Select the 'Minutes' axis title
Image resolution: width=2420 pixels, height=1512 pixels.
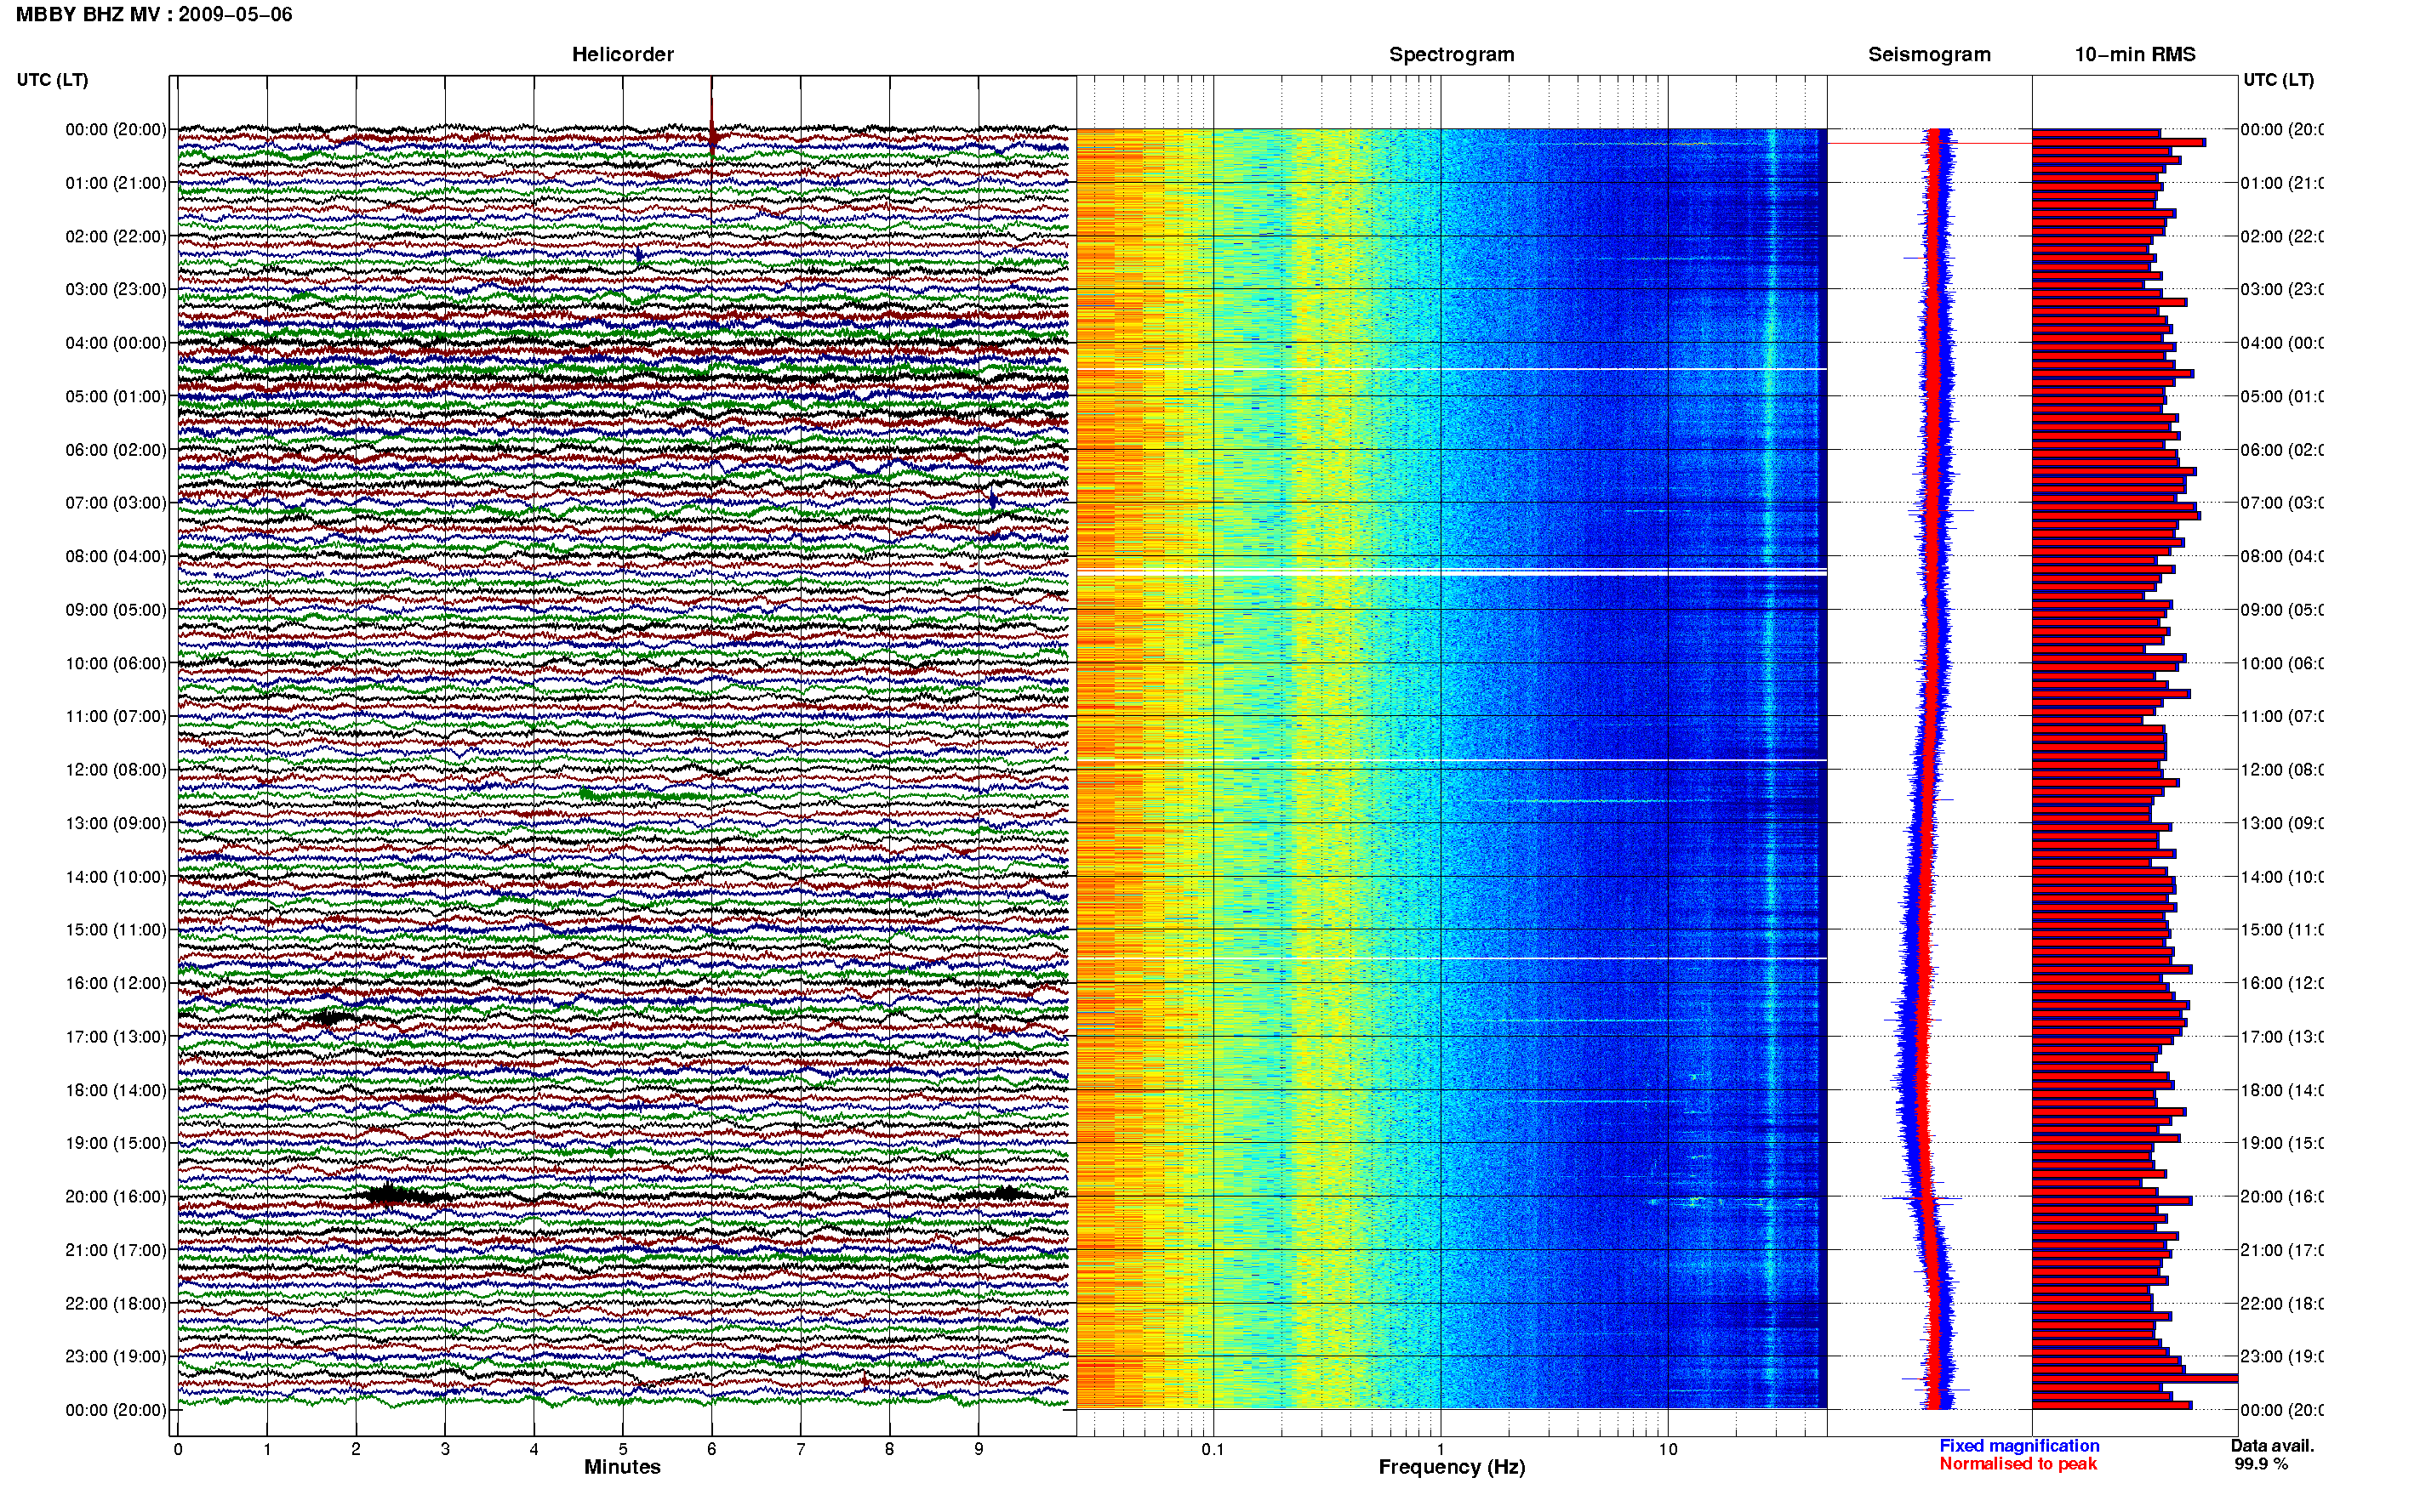[622, 1468]
